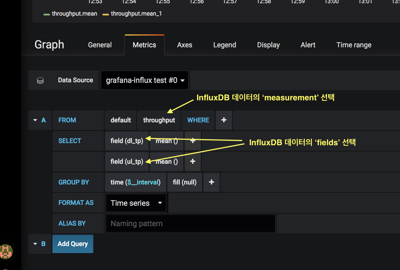Open the grafana-influx test #0 data source dropdown

pyautogui.click(x=144, y=80)
